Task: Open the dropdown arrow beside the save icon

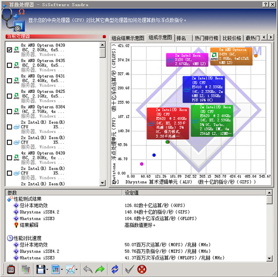Action: click(x=47, y=270)
